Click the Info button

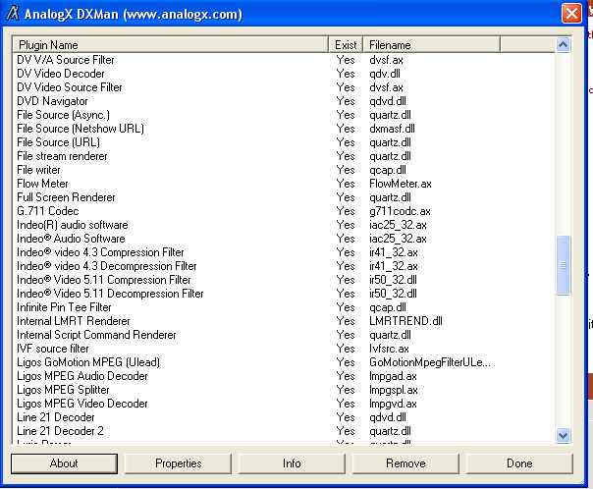point(292,463)
